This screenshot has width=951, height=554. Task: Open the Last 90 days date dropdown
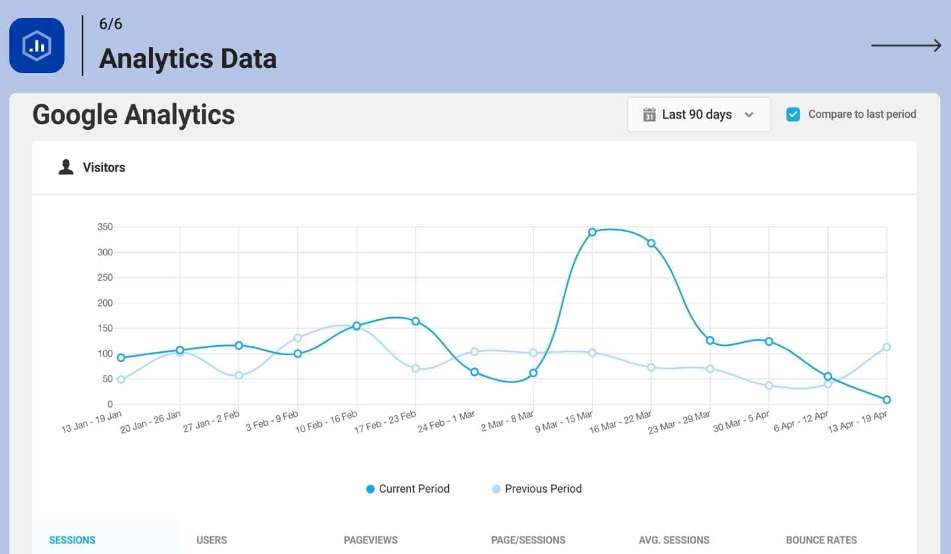pyautogui.click(x=698, y=114)
